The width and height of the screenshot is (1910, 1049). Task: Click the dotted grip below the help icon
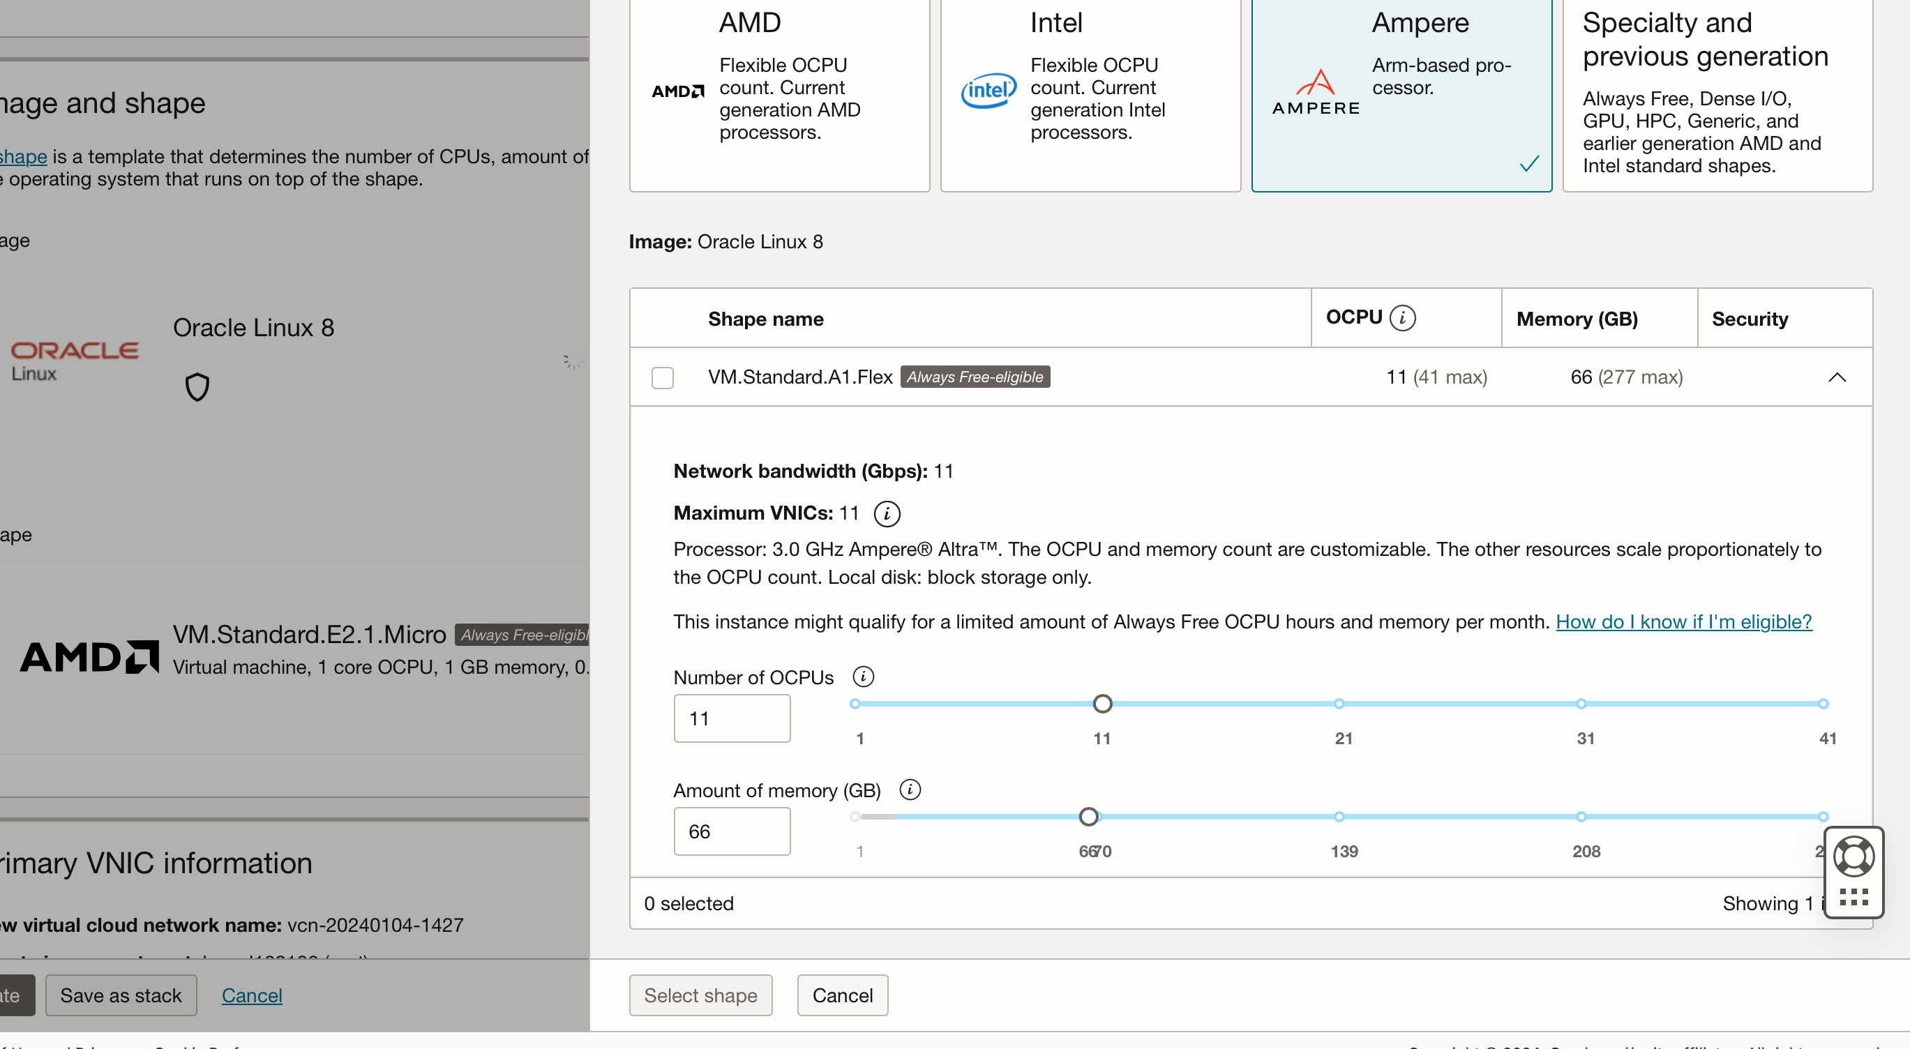pyautogui.click(x=1853, y=898)
